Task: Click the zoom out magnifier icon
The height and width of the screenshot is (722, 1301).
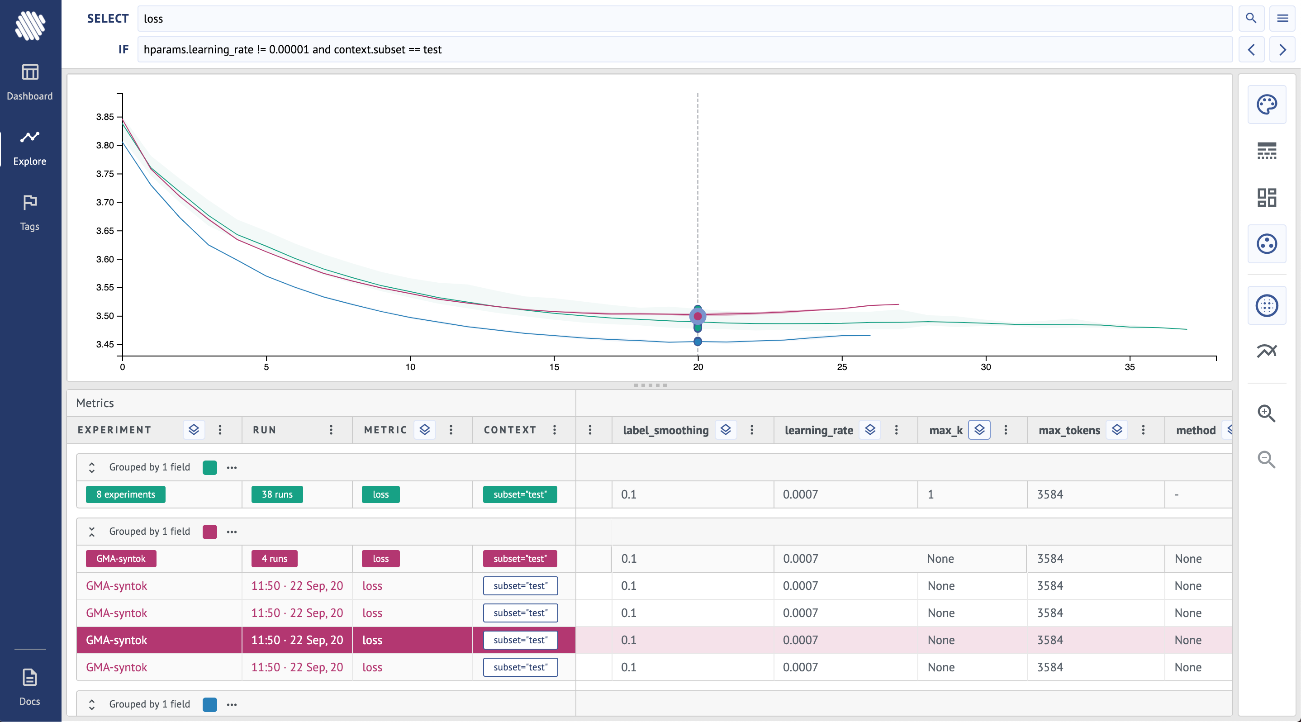Action: 1266,460
